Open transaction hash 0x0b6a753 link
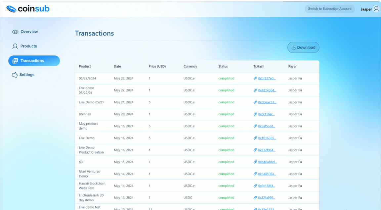Image resolution: width=381 pixels, height=210 pixels. (267, 102)
